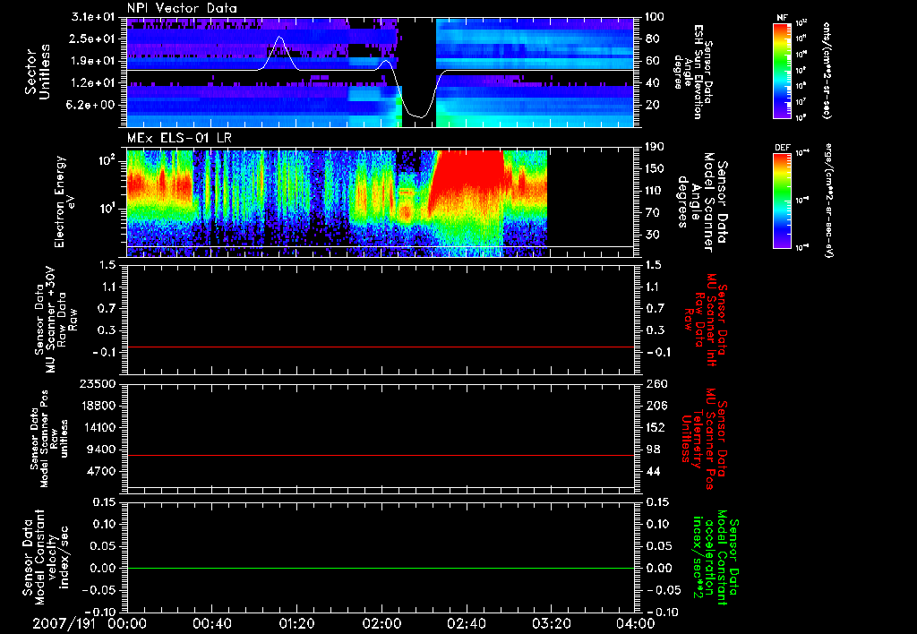Click the 100 degree elevation tick
Image resolution: width=917 pixels, height=634 pixels.
coord(655,17)
